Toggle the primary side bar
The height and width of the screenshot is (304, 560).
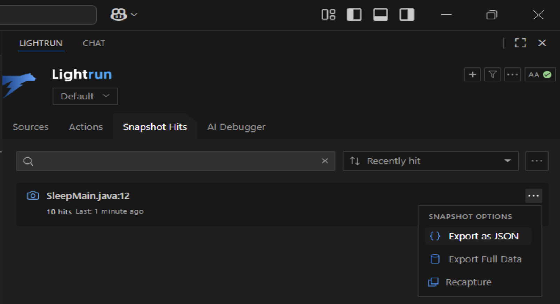pyautogui.click(x=354, y=15)
